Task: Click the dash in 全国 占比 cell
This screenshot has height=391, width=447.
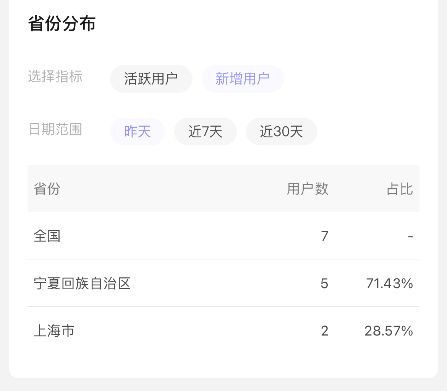Action: click(x=410, y=236)
